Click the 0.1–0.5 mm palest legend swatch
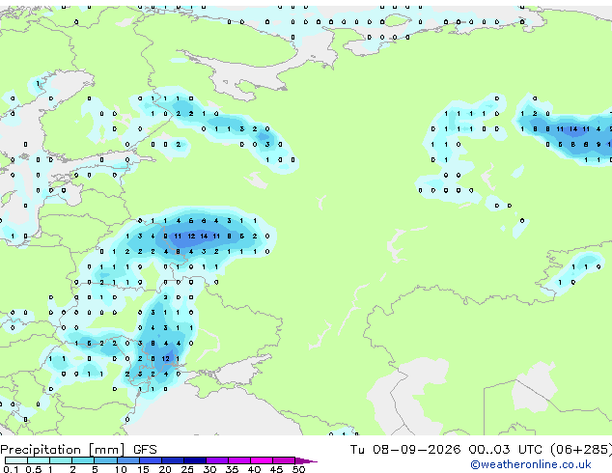The image size is (612, 473). pos(16,460)
